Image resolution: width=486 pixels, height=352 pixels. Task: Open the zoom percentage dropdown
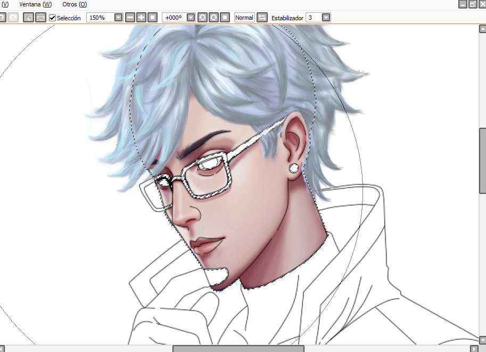[118, 18]
